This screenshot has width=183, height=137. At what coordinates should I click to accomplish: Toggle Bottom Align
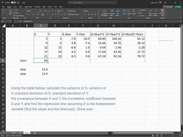[59, 11]
